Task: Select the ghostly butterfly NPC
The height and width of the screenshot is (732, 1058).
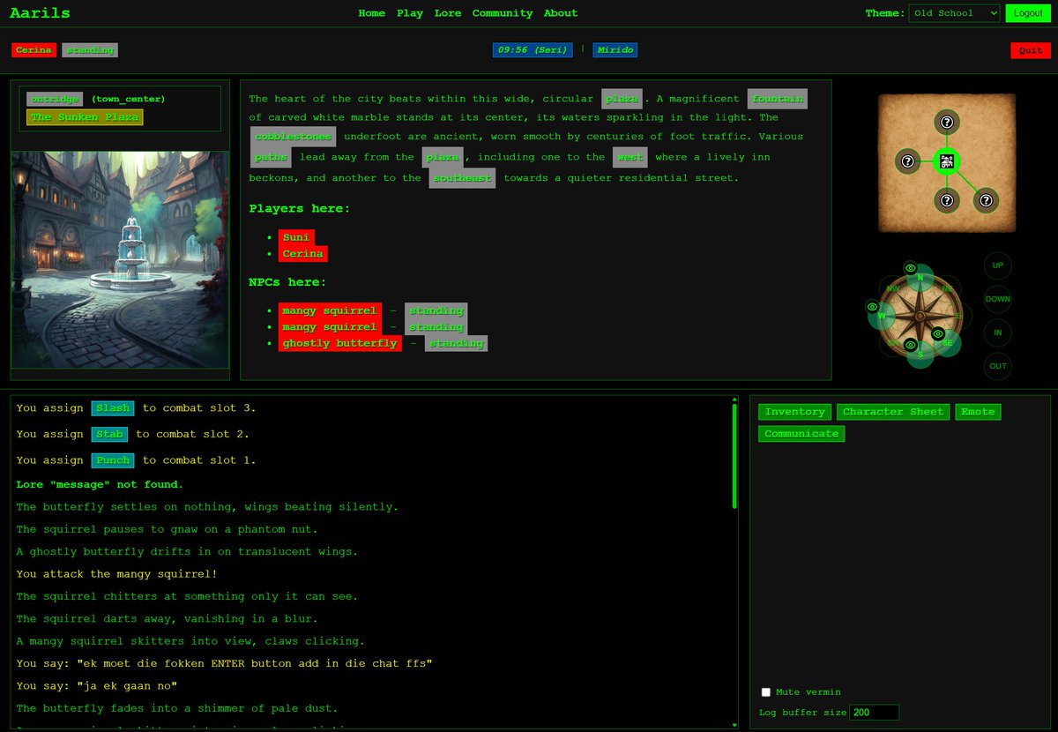Action: coord(339,343)
